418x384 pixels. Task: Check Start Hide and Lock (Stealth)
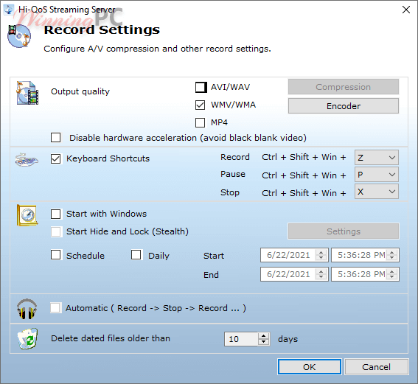tap(56, 231)
